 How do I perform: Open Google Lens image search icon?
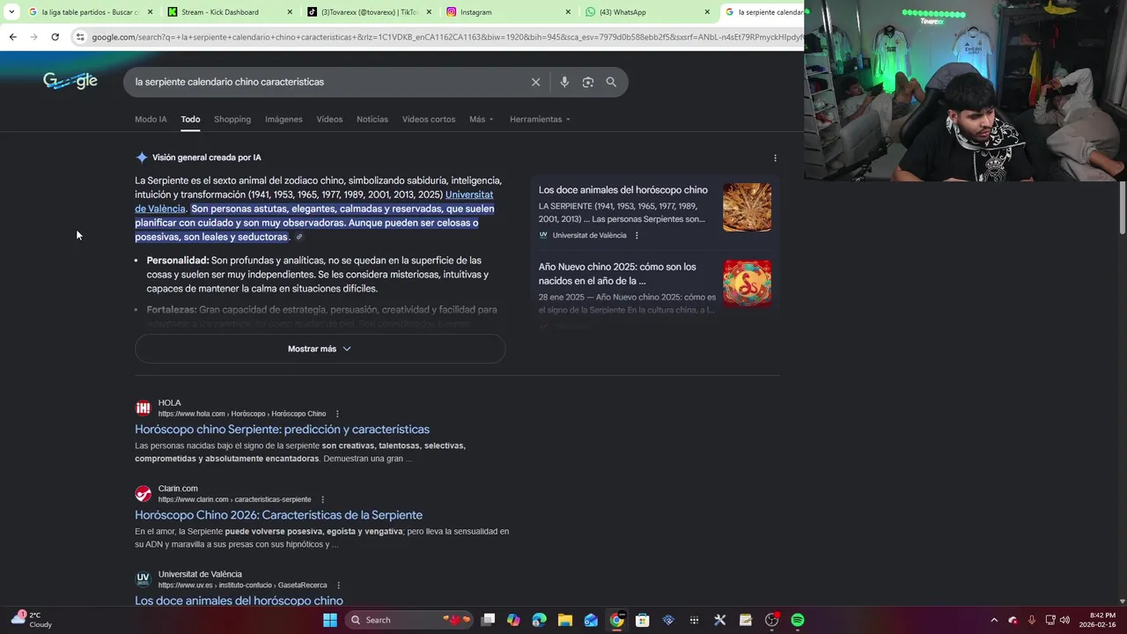(587, 82)
